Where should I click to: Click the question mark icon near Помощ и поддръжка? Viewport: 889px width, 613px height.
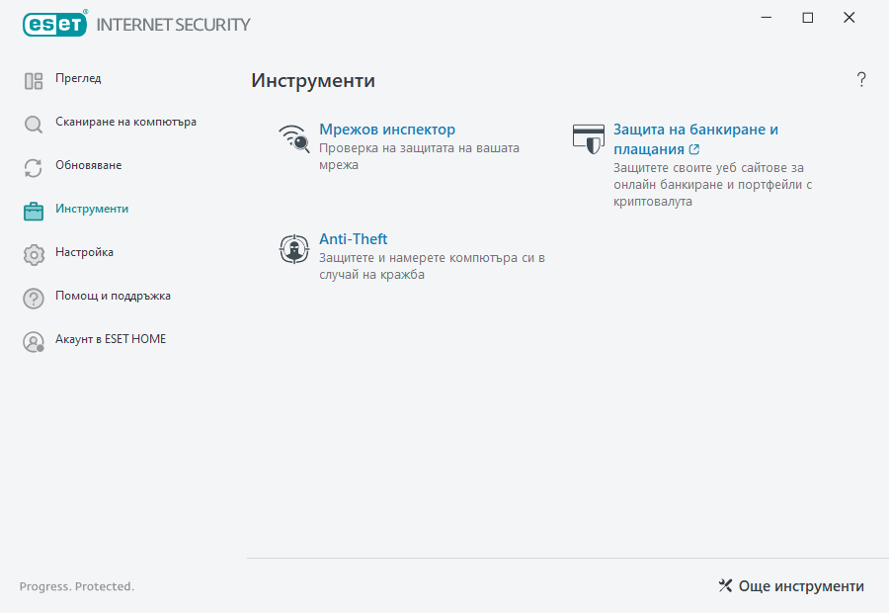click(x=33, y=296)
